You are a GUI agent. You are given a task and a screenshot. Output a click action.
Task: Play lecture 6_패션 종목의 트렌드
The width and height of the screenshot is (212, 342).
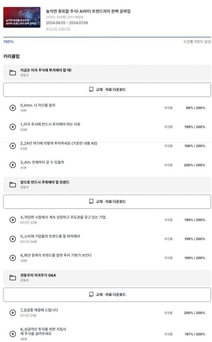(x=13, y=258)
